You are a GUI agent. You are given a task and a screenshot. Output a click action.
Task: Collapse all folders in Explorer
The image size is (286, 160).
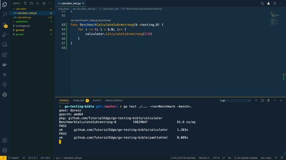coord(44,3)
